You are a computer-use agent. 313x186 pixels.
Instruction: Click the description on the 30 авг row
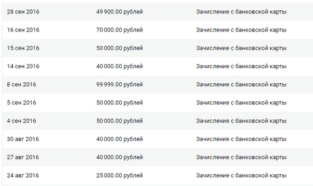pyautogui.click(x=241, y=139)
